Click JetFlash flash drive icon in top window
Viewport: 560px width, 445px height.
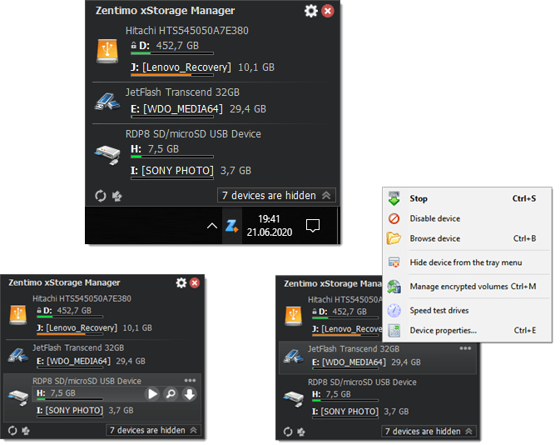[x=107, y=102]
